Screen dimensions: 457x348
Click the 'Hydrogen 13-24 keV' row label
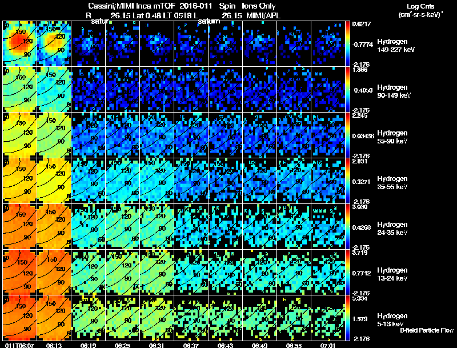[x=392, y=274]
